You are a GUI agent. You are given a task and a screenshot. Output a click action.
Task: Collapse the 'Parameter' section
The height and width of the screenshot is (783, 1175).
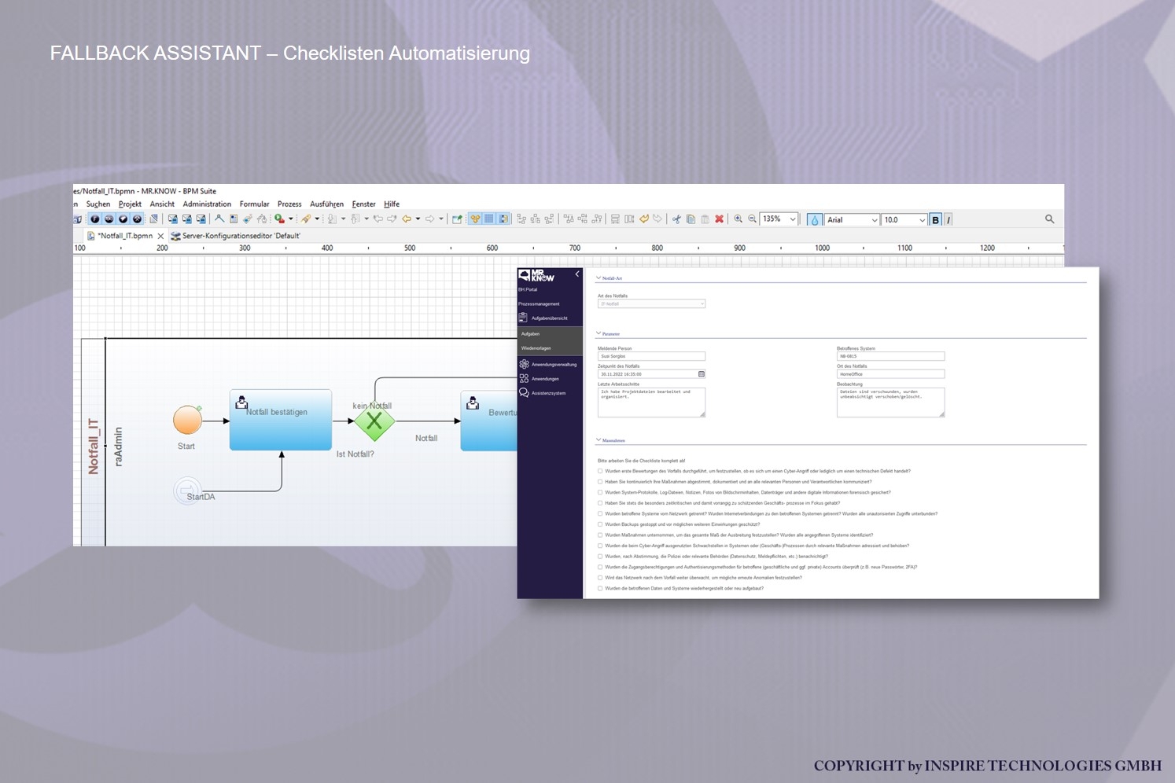point(599,333)
